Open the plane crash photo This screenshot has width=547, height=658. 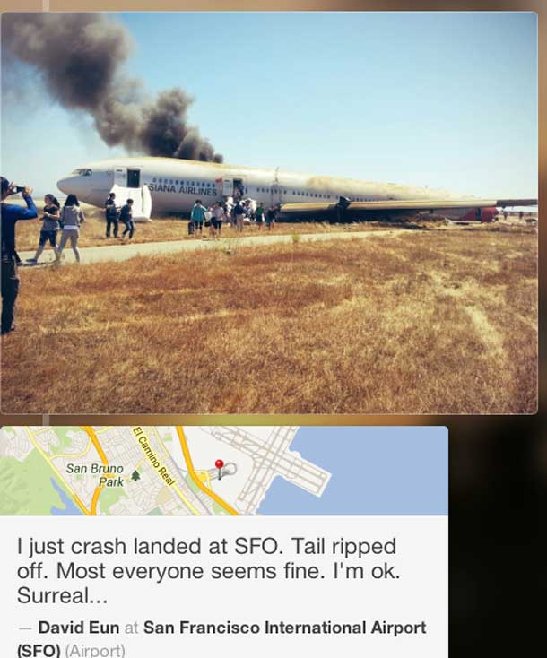pyautogui.click(x=269, y=212)
